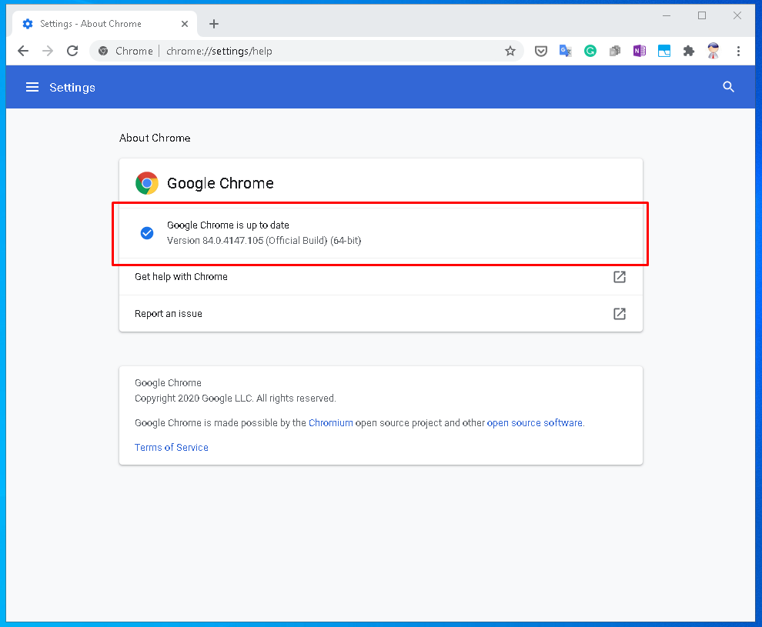Viewport: 762px width, 627px height.
Task: Open the Pocket extension
Action: point(541,51)
